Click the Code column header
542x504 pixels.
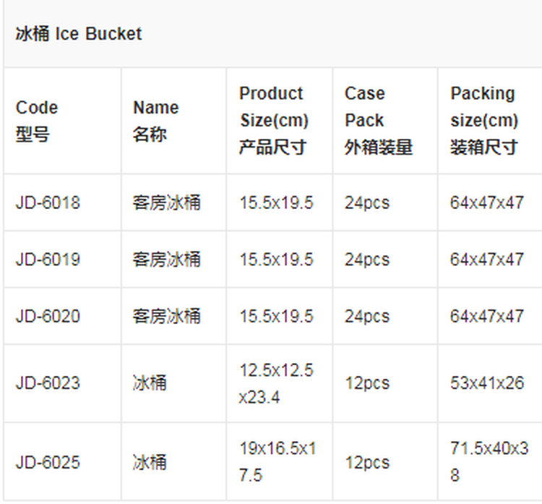click(36, 121)
